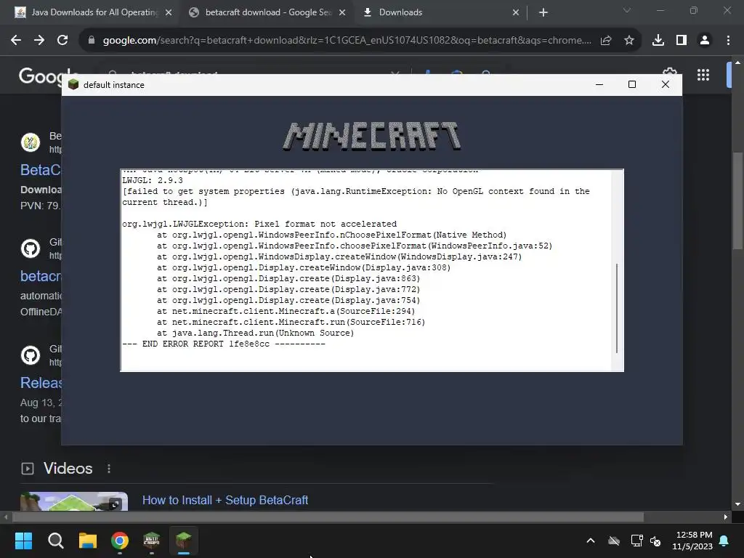744x558 pixels.
Task: Go back using Chrome's back arrow
Action: [x=16, y=41]
